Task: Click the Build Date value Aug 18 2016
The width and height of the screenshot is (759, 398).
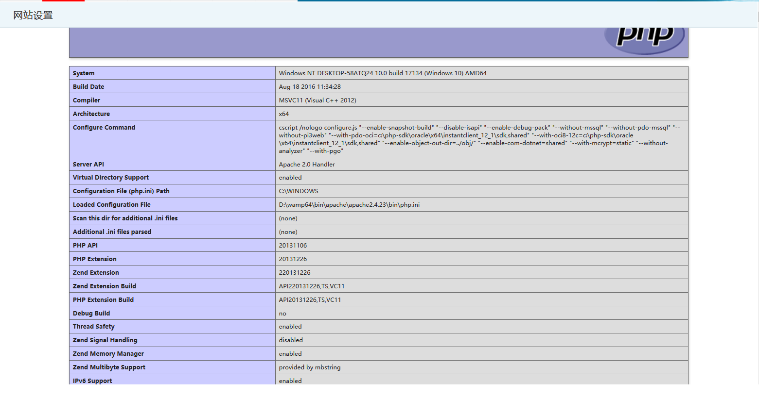Action: coord(310,87)
